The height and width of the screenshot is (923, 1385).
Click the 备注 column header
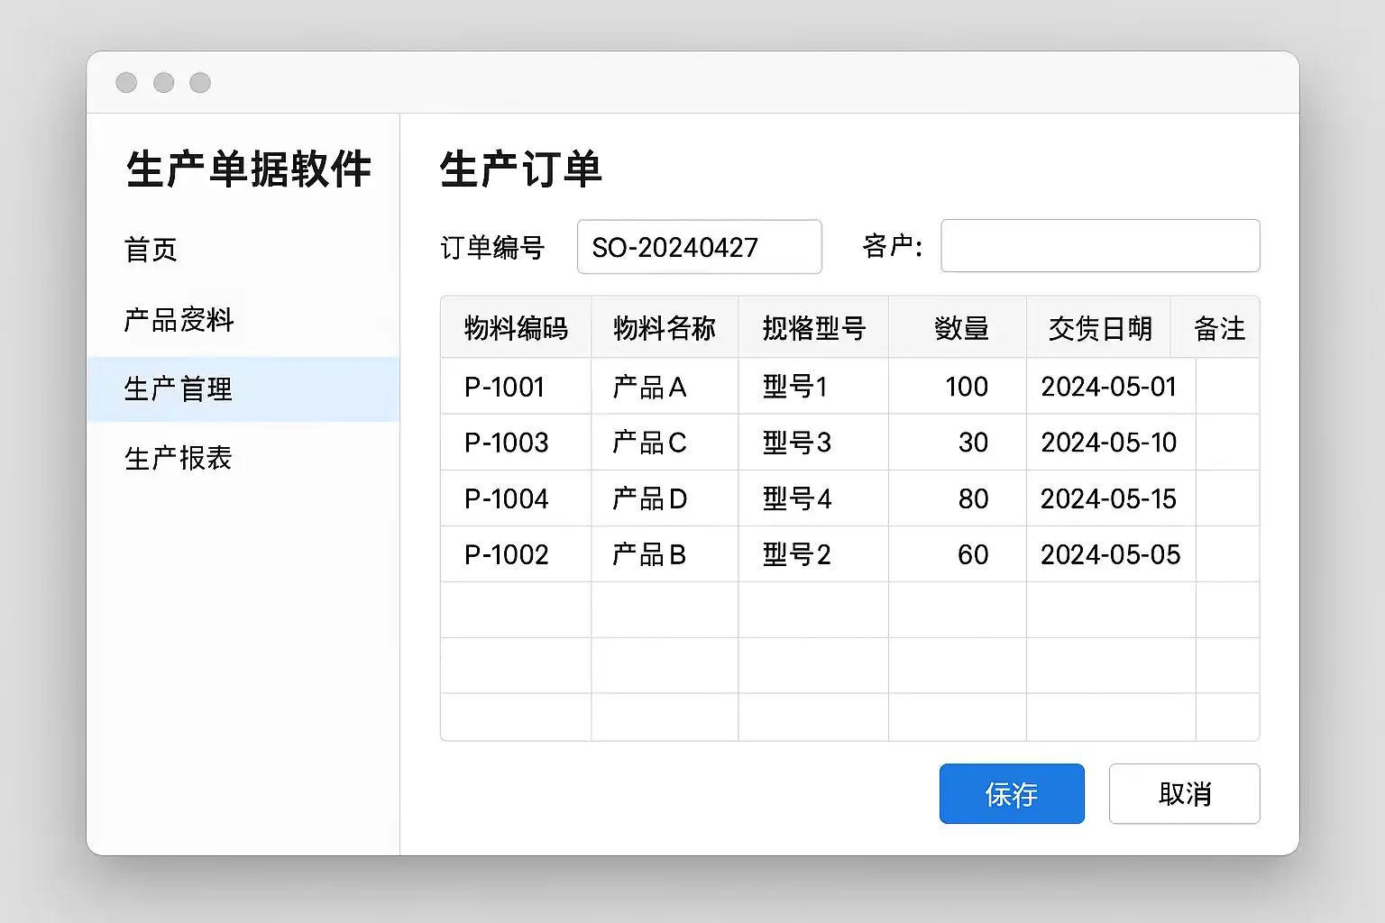tap(1219, 328)
